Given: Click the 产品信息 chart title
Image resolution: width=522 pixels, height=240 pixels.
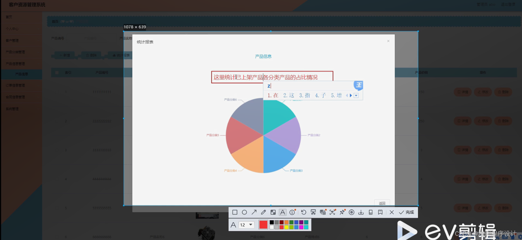Looking at the screenshot, I should 263,56.
